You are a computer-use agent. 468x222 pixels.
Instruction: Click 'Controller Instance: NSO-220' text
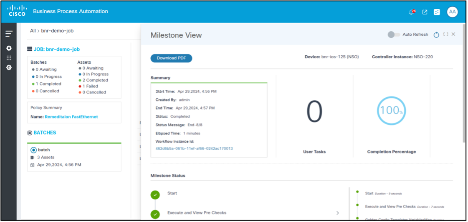click(402, 57)
